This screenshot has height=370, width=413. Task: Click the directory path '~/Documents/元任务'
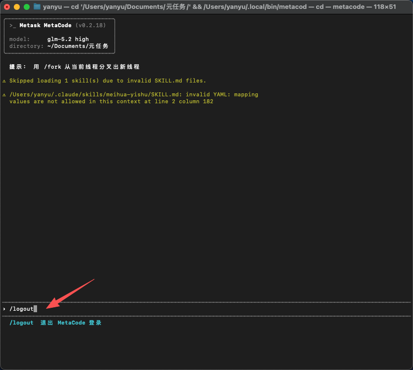click(x=78, y=46)
